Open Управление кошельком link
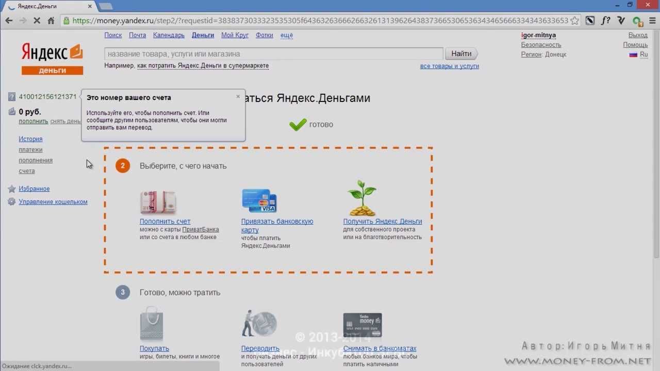This screenshot has height=371, width=660. [x=53, y=202]
